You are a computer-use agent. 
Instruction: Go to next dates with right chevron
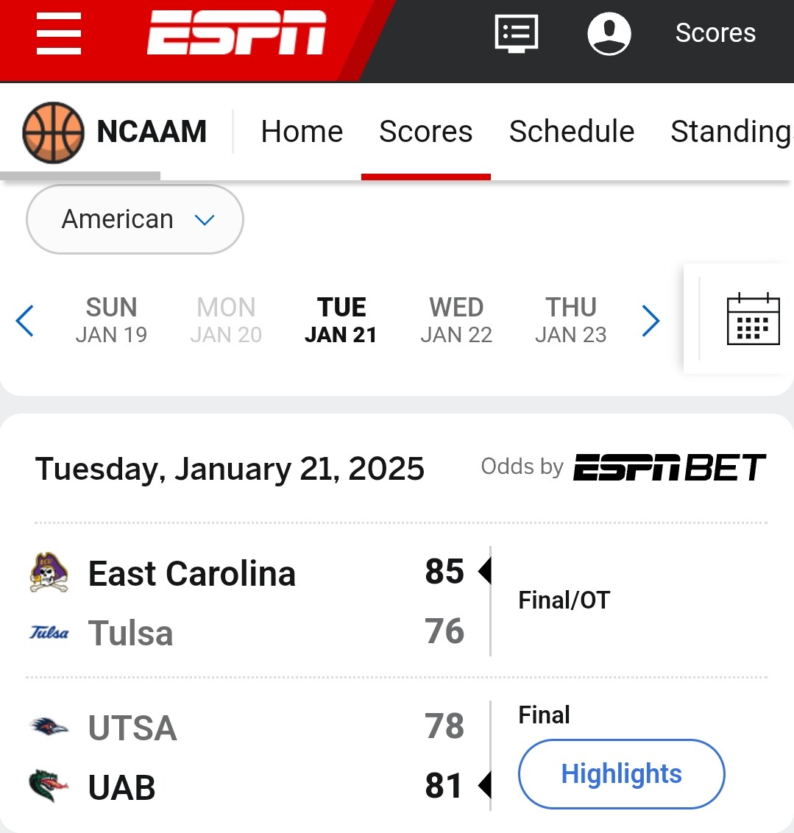651,320
